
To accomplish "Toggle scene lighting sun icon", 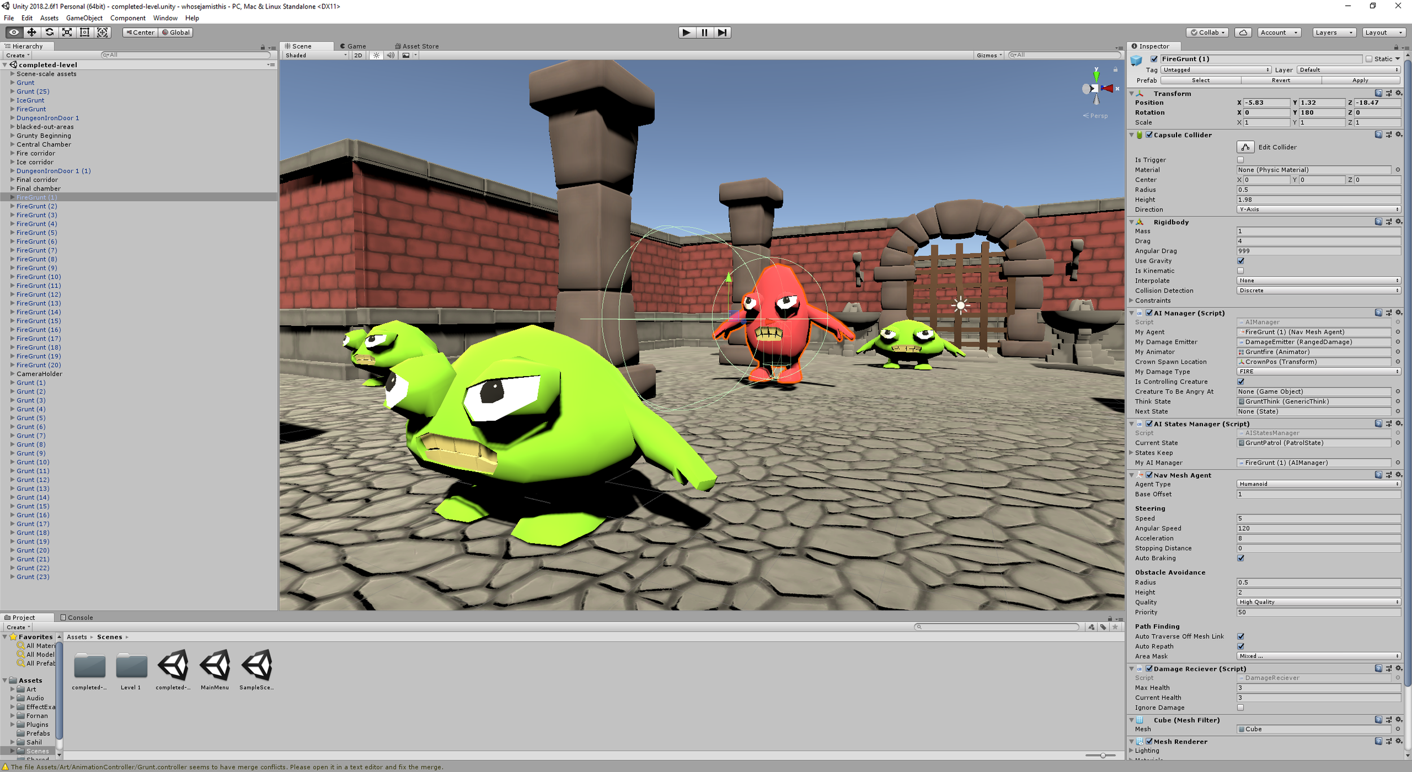I will (376, 55).
